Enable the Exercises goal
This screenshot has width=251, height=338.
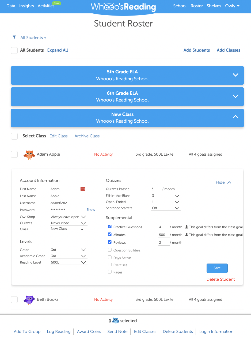[x=110, y=265]
